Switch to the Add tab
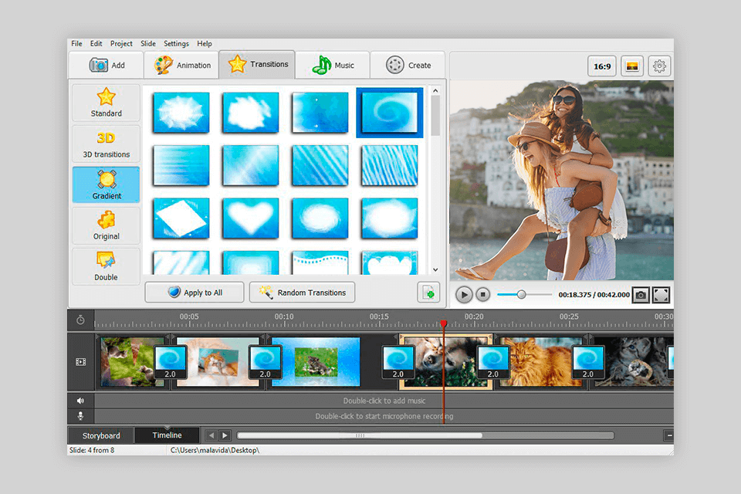Screen dimensions: 741x494 pyautogui.click(x=107, y=66)
